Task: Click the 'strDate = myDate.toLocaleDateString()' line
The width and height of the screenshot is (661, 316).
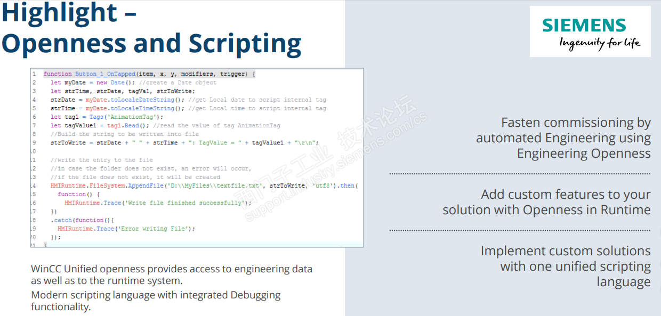Action: point(188,100)
